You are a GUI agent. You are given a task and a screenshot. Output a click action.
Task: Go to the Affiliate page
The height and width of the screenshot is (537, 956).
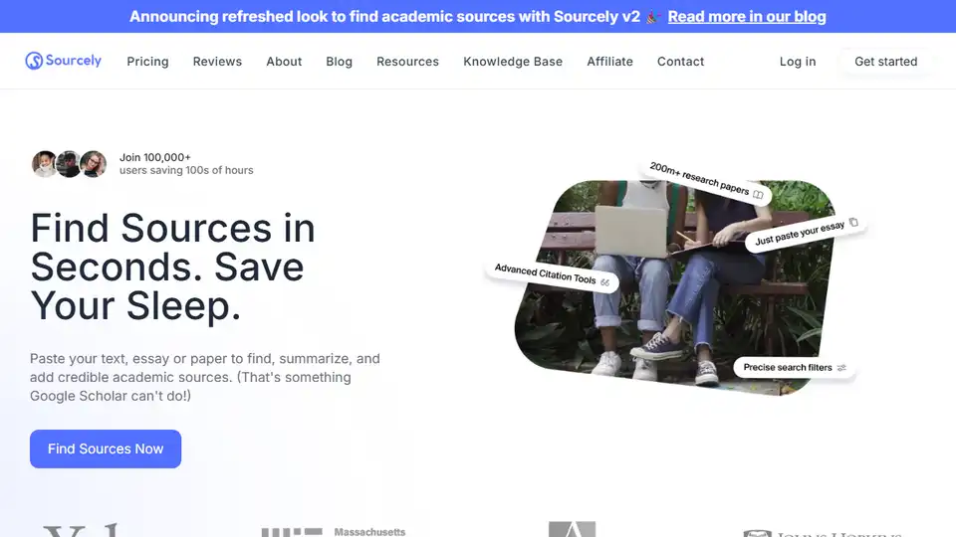click(609, 62)
